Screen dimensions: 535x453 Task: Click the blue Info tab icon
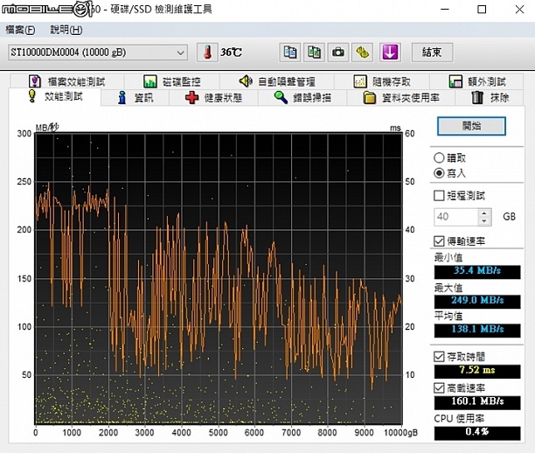pos(122,98)
